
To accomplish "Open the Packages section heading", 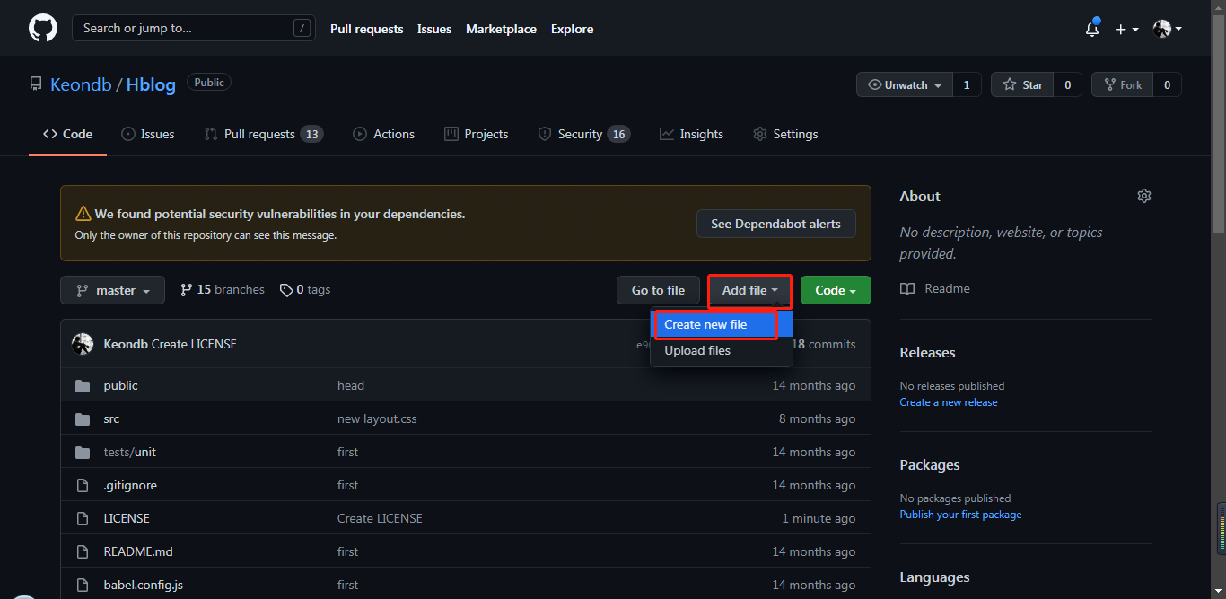I will (x=930, y=464).
